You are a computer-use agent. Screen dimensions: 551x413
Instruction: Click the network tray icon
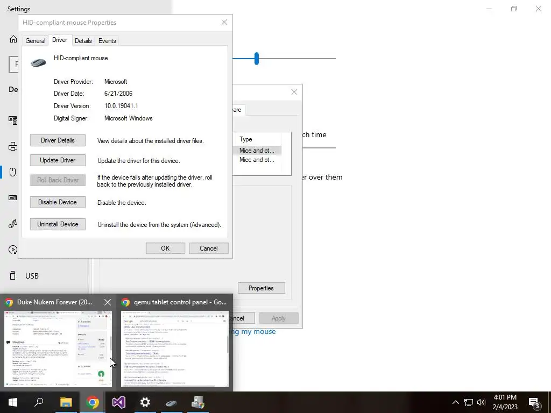(469, 402)
